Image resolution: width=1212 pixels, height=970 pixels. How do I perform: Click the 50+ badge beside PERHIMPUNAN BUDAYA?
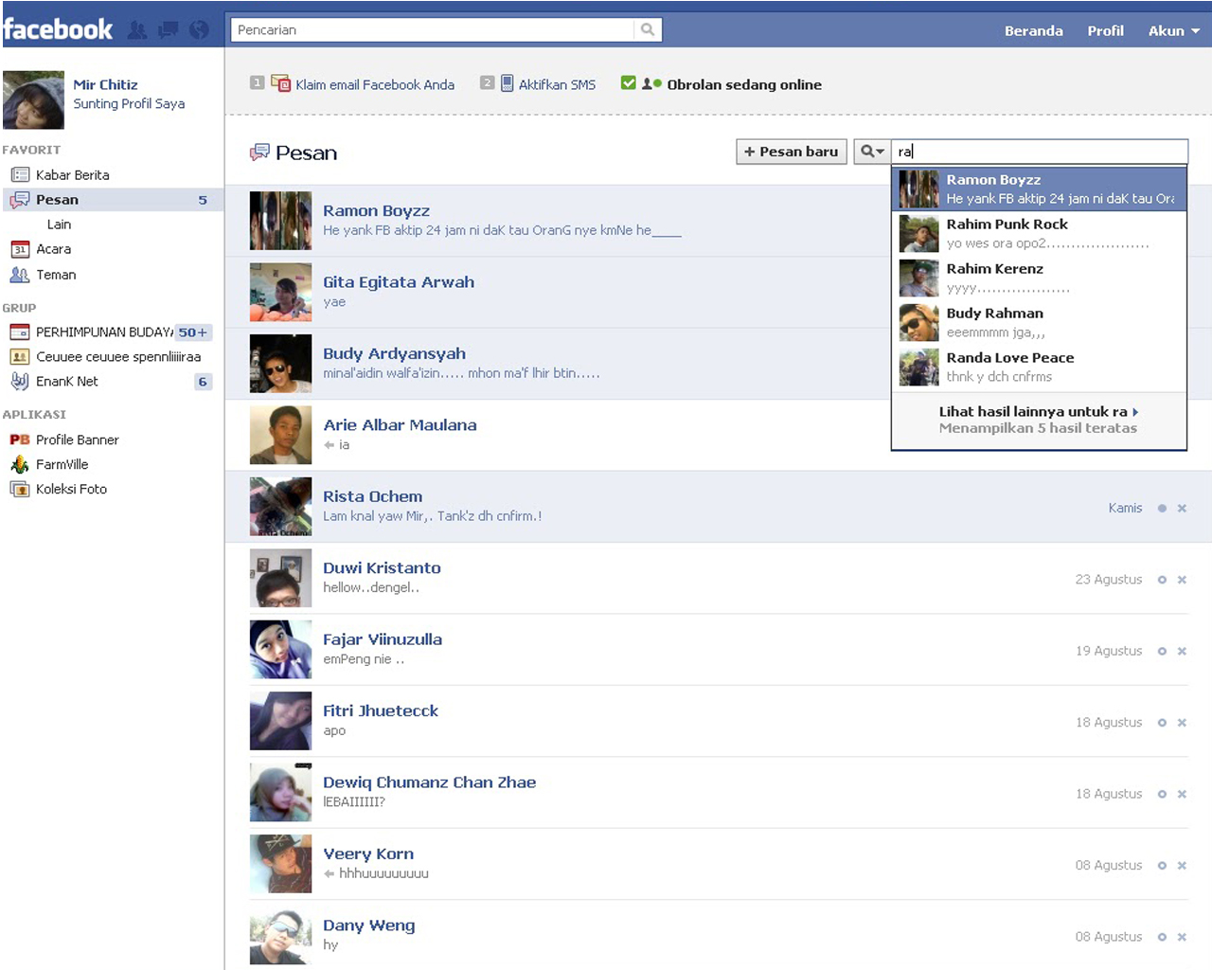193,332
